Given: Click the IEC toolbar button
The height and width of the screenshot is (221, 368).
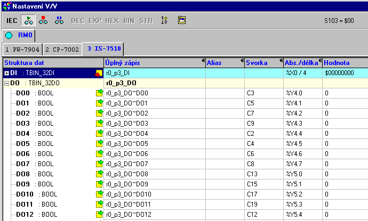Looking at the screenshot, I should tap(12, 21).
